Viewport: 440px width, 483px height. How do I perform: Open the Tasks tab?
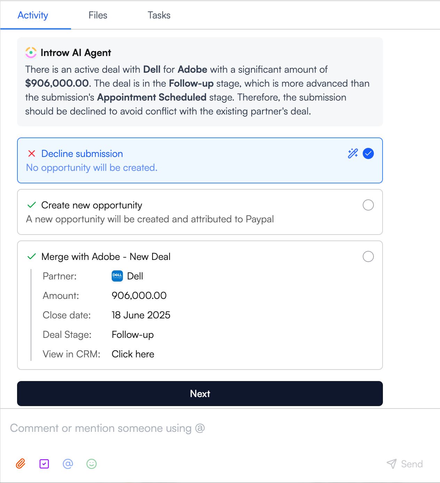159,15
